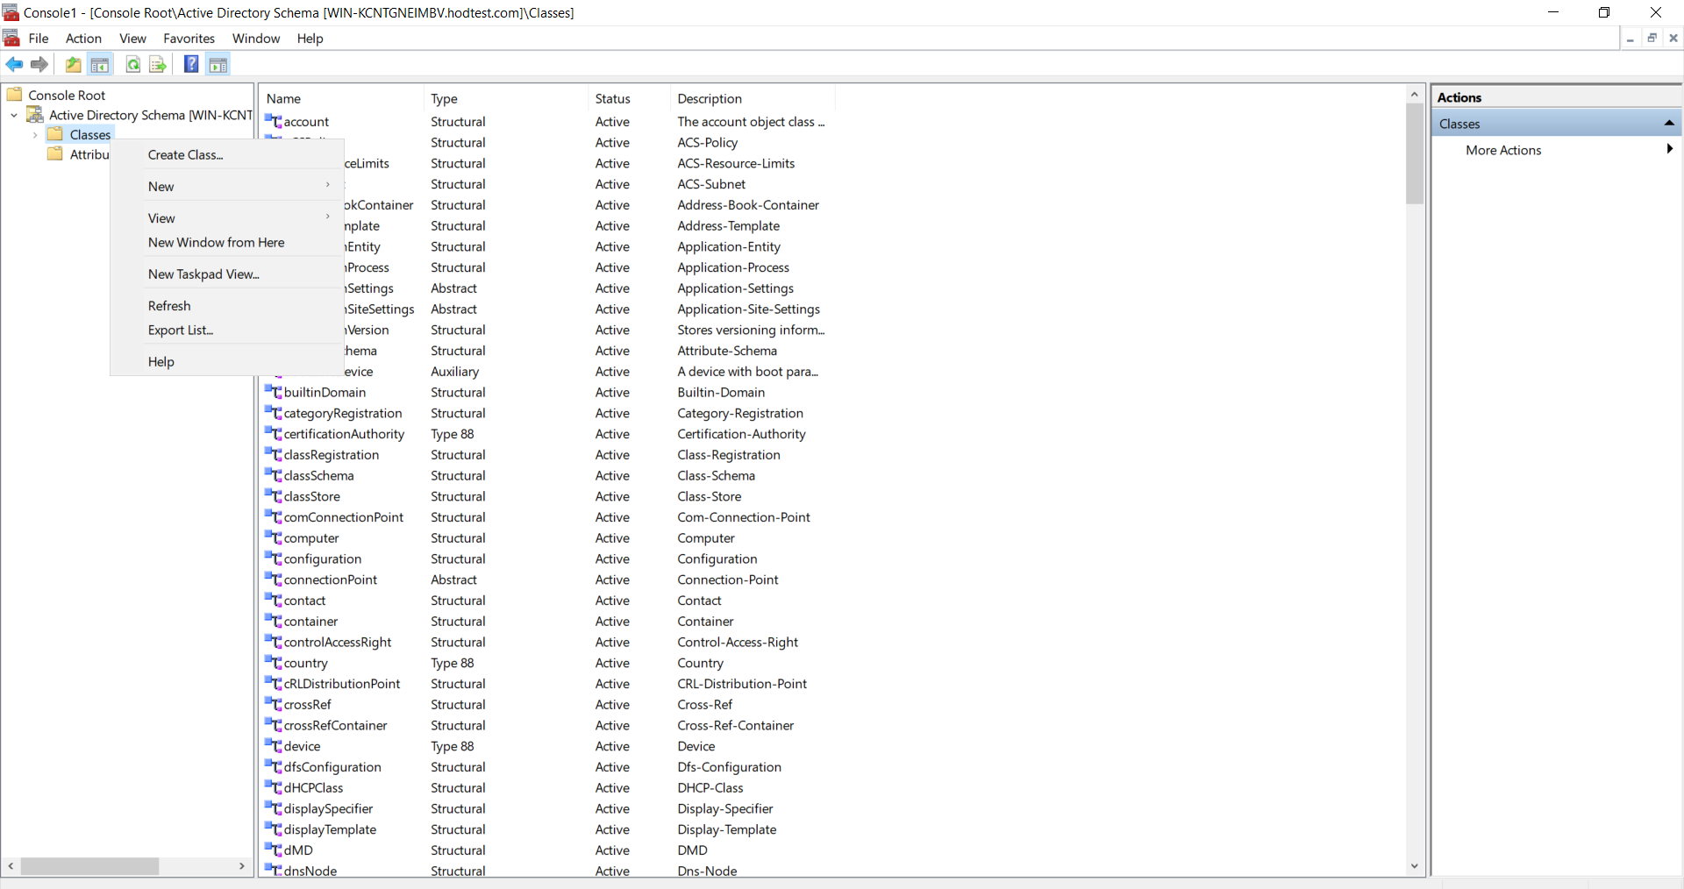Viewport: 1684px width, 889px height.
Task: Choose Create Class from the context menu
Action: point(185,155)
